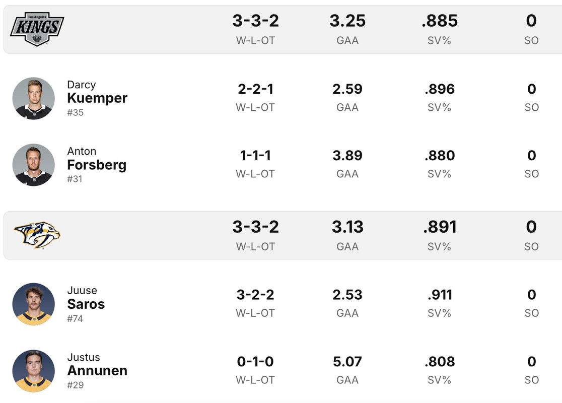Click Kuemper's 2.59 GAA stat

tap(347, 89)
